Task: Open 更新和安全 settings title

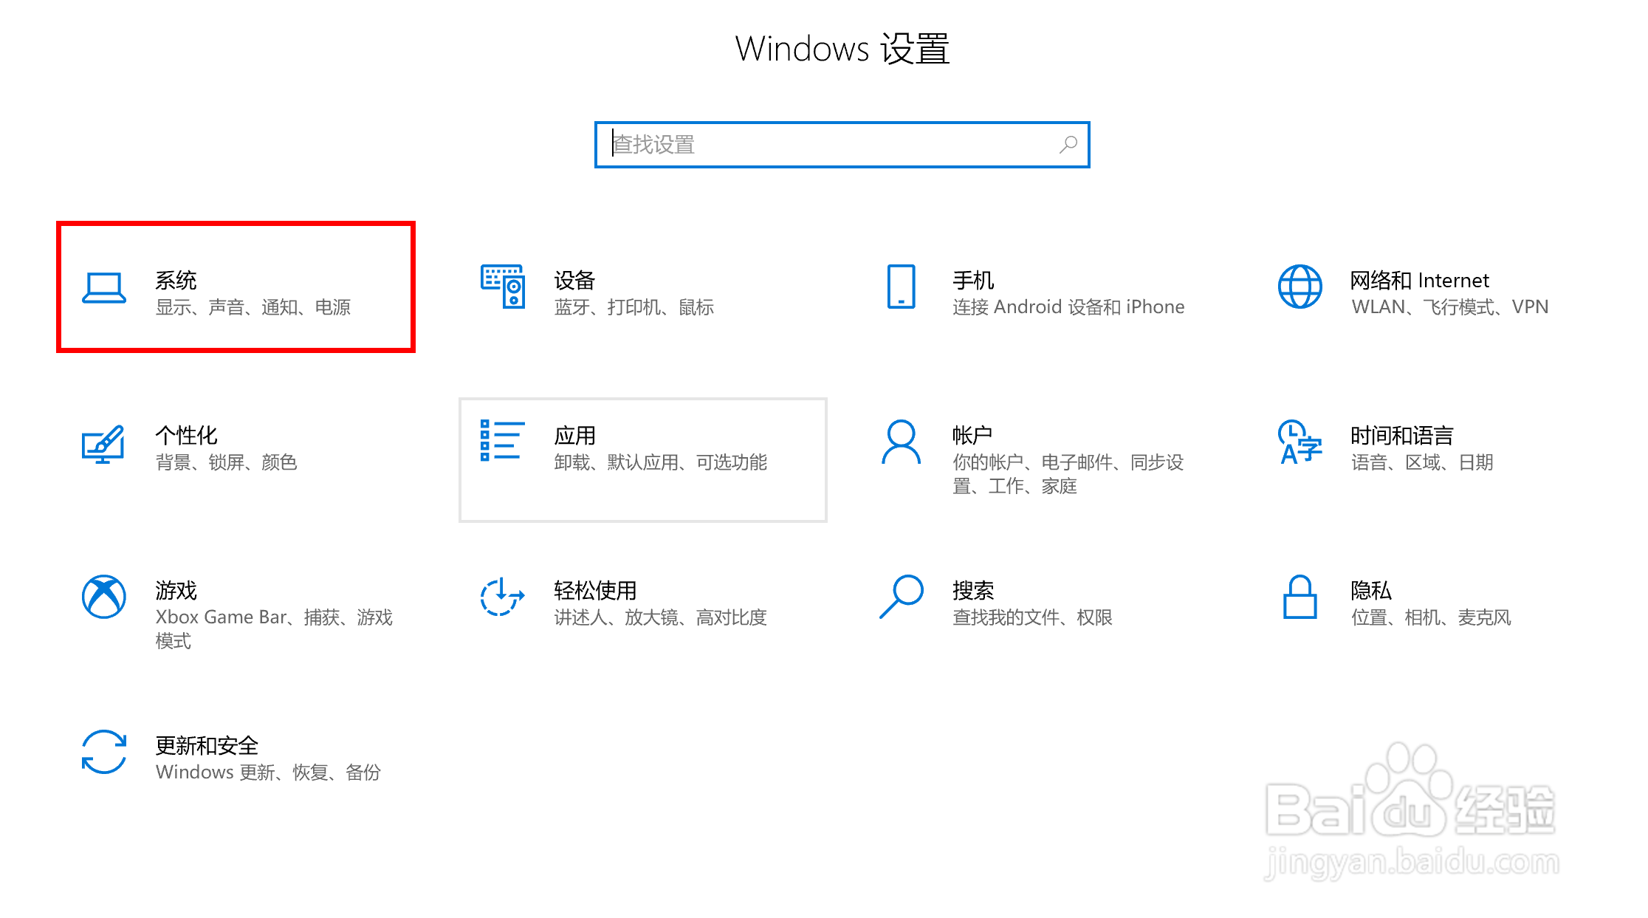Action: pos(207,746)
